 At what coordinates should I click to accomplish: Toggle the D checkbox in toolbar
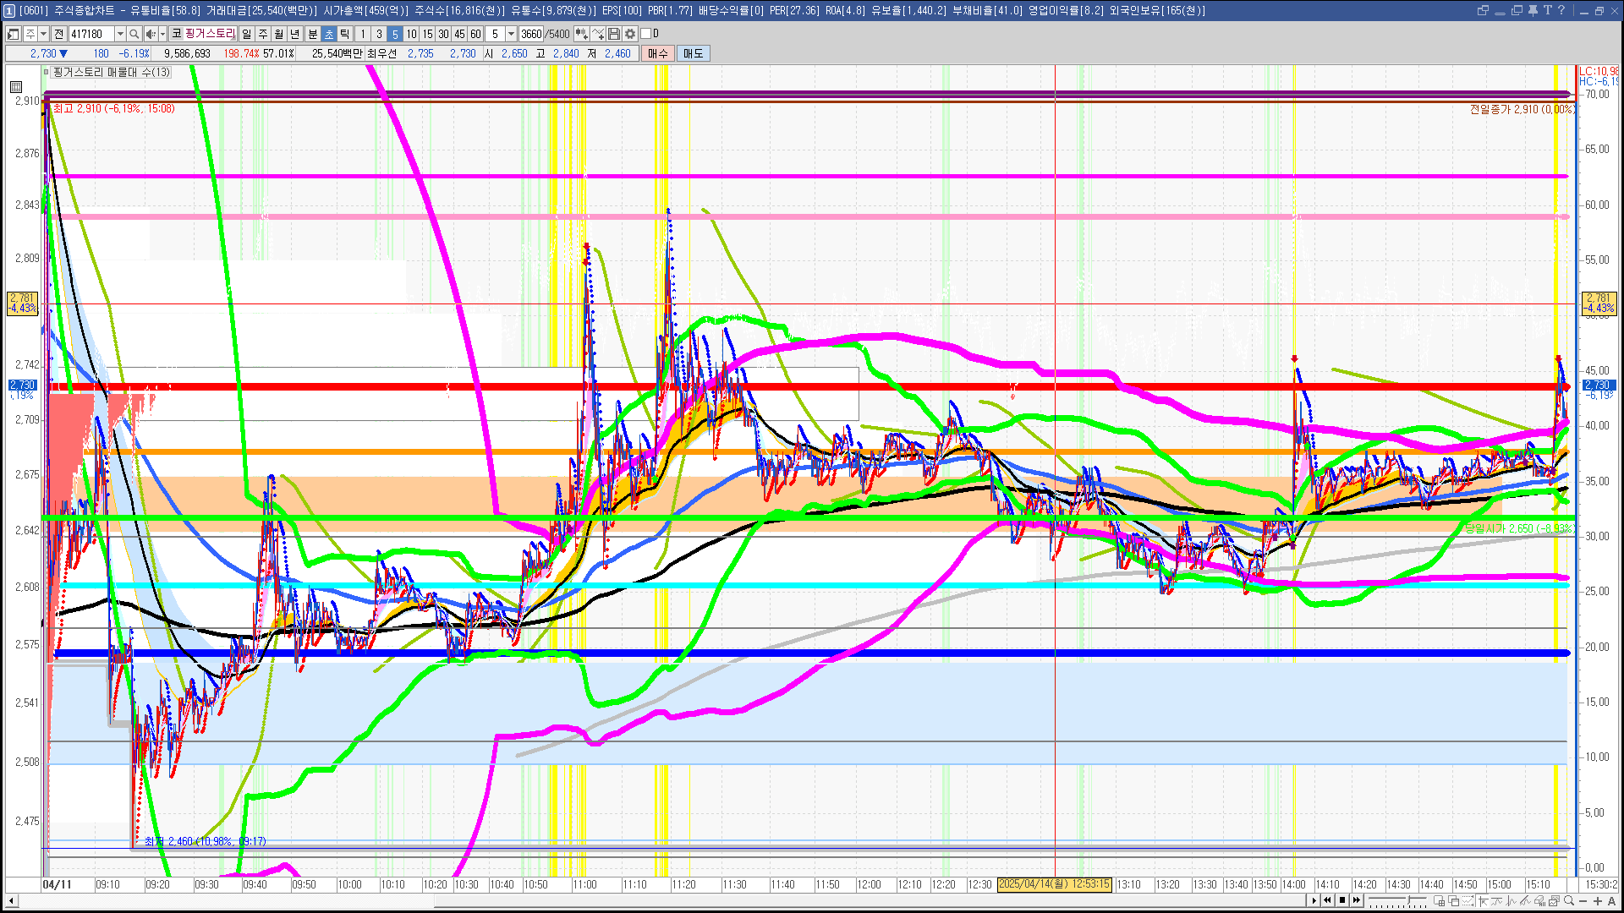pyautogui.click(x=646, y=34)
